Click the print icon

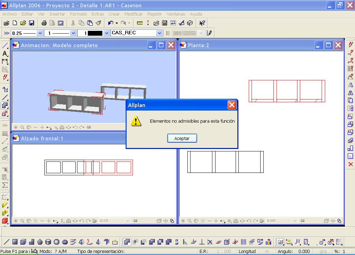coord(44,23)
